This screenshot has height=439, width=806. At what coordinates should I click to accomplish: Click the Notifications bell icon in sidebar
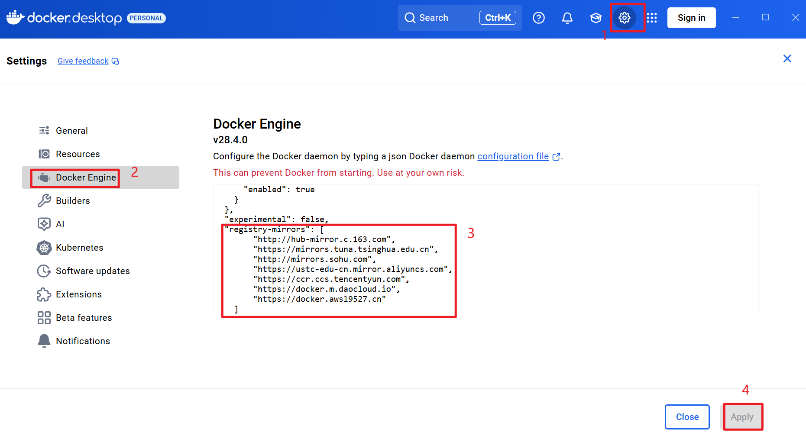44,341
